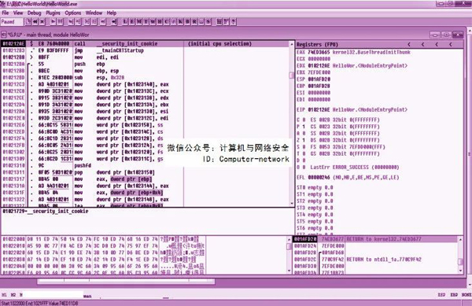Click the Go to address arrow icon
472x306 pixels.
coord(114,22)
